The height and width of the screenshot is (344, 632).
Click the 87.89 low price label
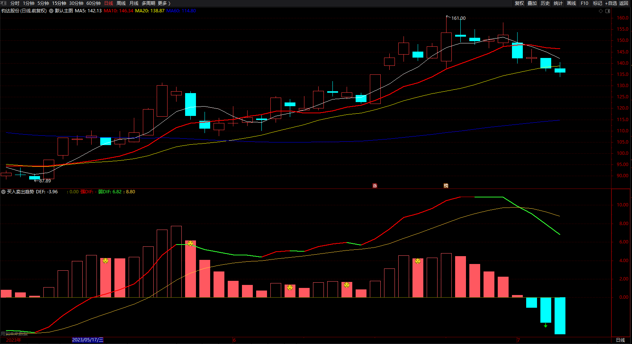[45, 181]
